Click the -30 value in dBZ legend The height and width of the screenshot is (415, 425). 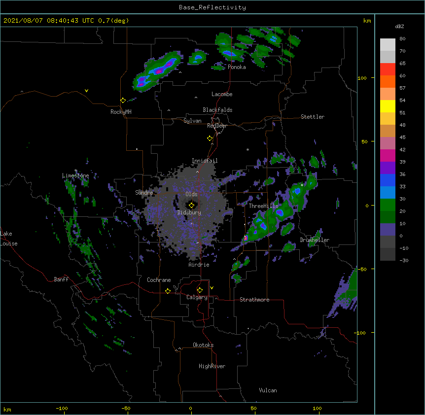coord(404,261)
